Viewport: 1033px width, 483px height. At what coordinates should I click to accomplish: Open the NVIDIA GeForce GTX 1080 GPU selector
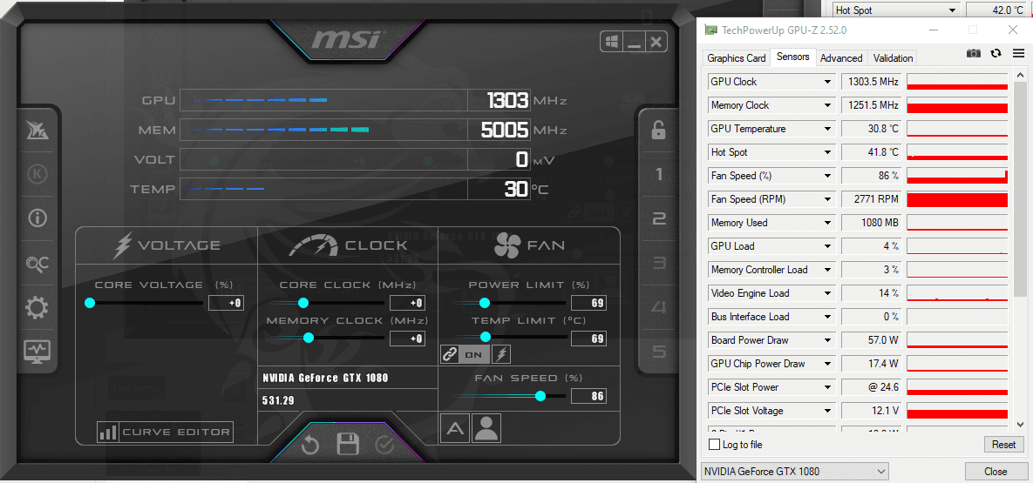pos(794,471)
